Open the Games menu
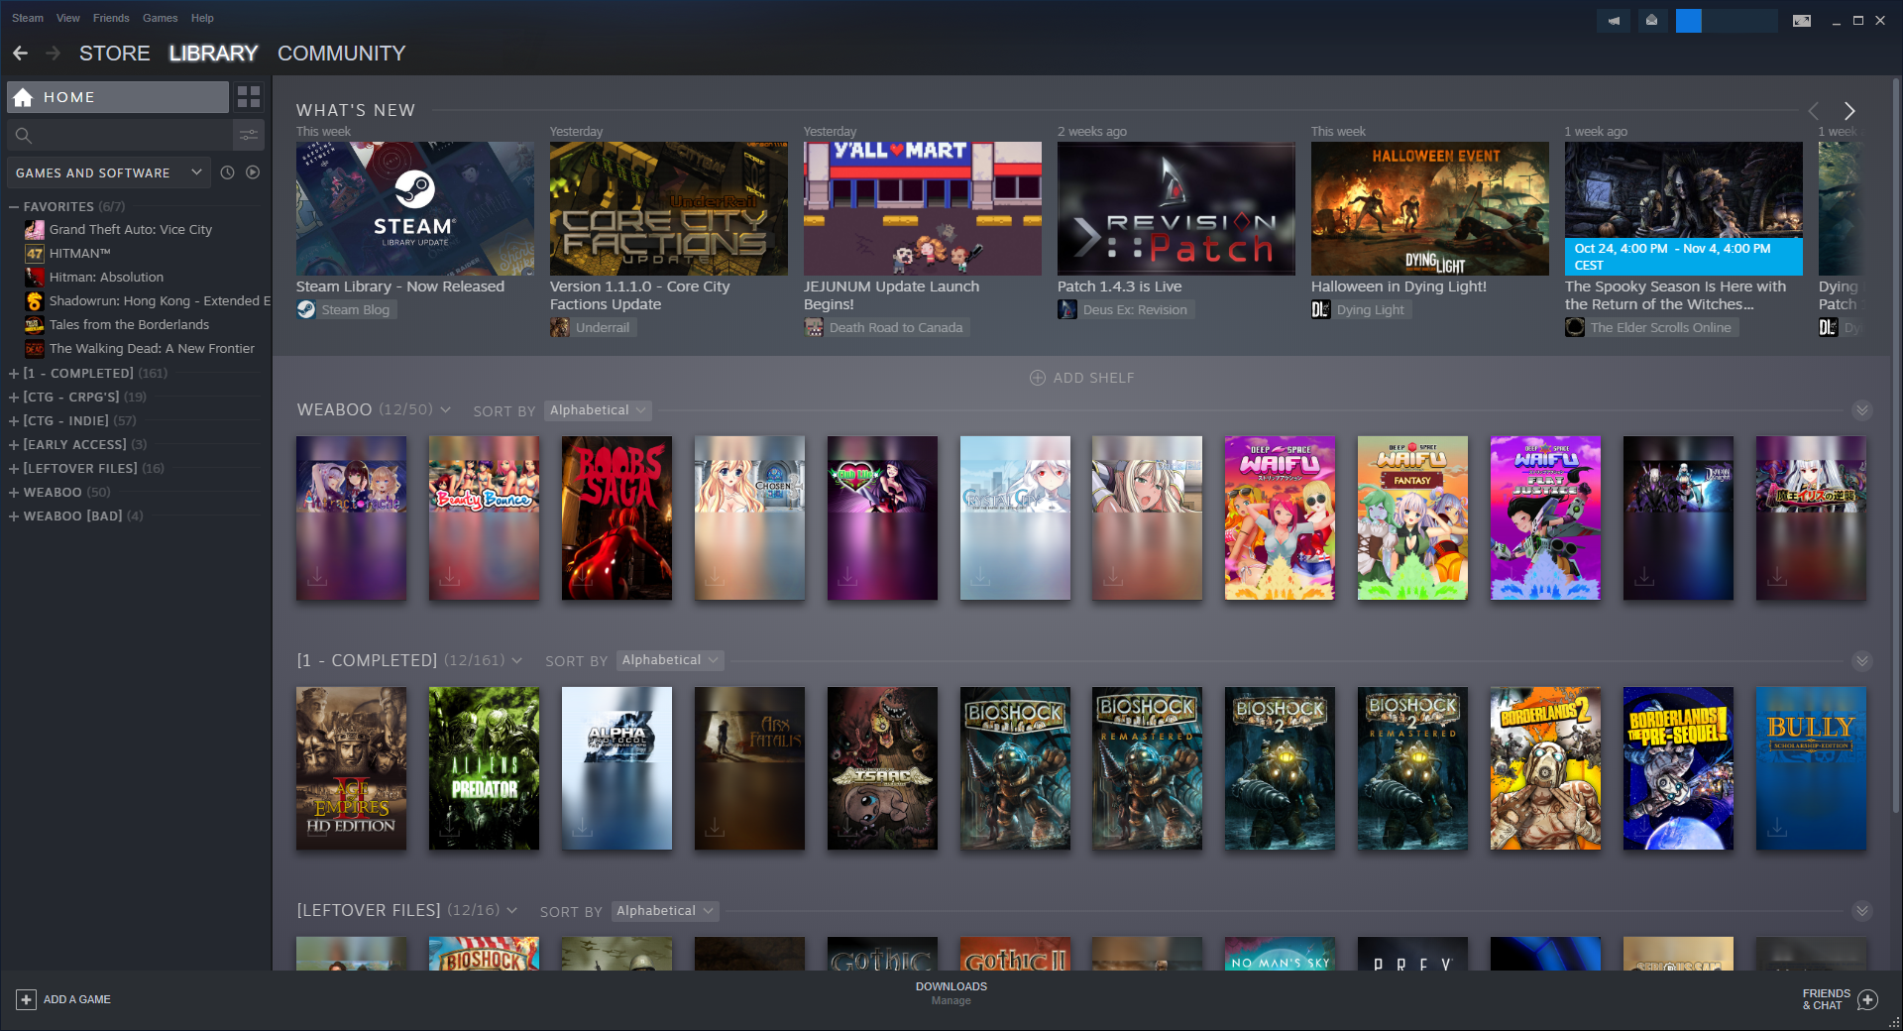The image size is (1903, 1031). tap(160, 18)
